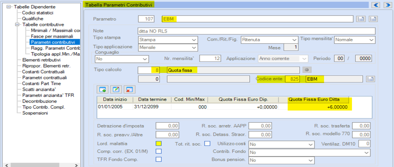The image size is (394, 167).
Task: Open Ripropor. Elementi retr. in tree
Action: point(46,66)
